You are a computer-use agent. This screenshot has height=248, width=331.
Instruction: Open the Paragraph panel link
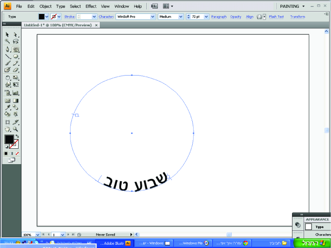(219, 17)
